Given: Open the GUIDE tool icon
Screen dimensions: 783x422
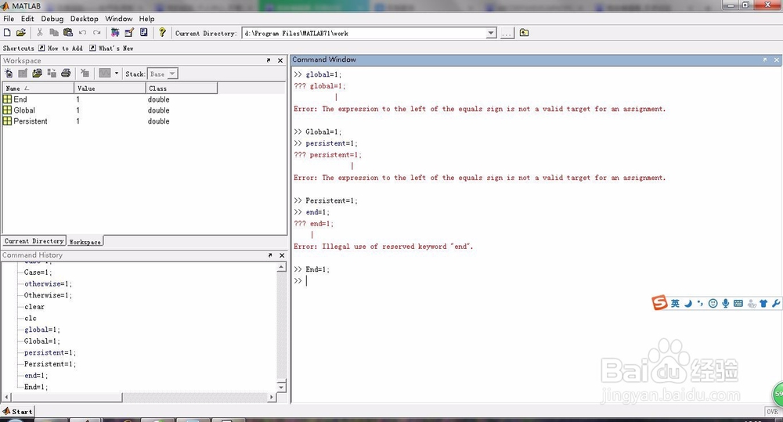Looking at the screenshot, I should click(129, 32).
